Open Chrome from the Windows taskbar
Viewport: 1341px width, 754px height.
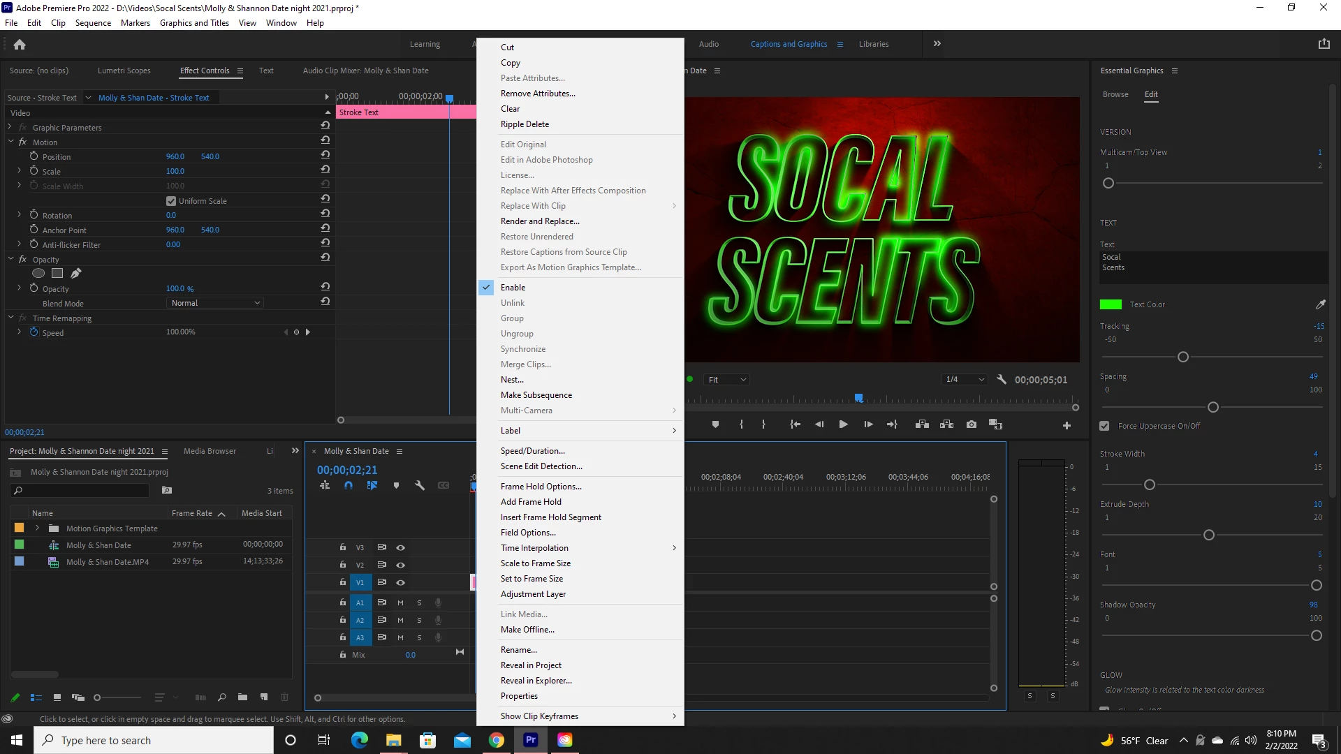pyautogui.click(x=497, y=740)
